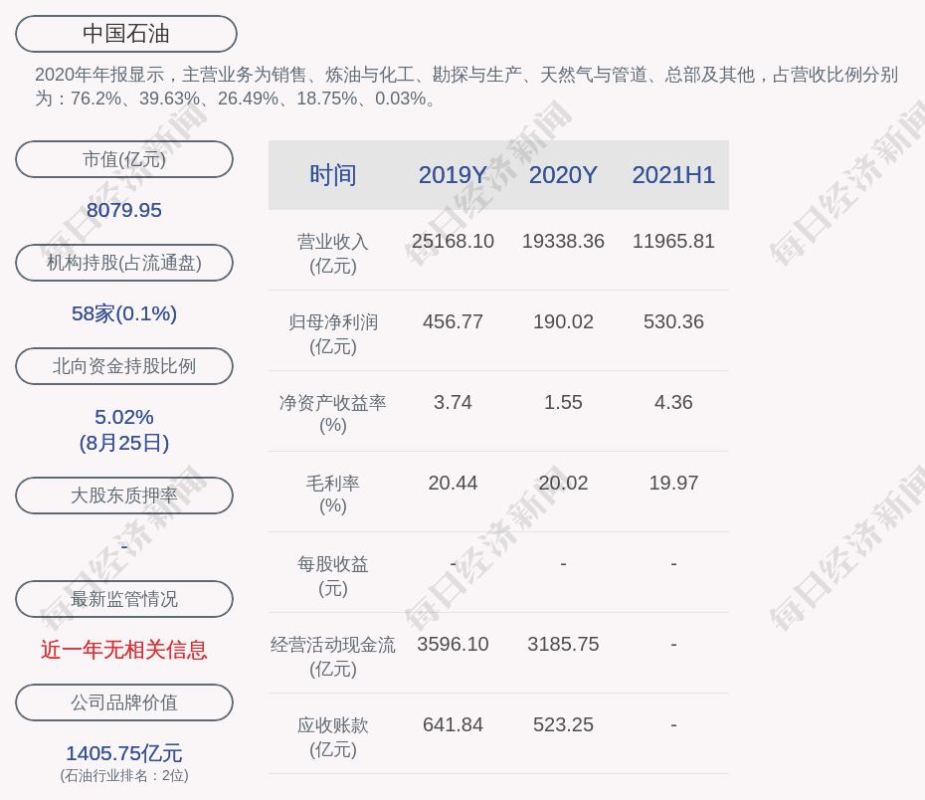Select cash flow value 3596.10
Image resolution: width=925 pixels, height=800 pixels.
454,644
